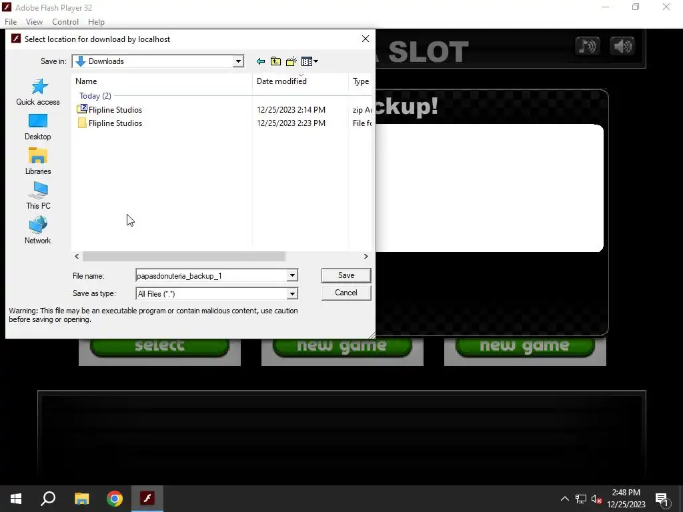
Task: Sort files by the Type column
Action: 360,81
